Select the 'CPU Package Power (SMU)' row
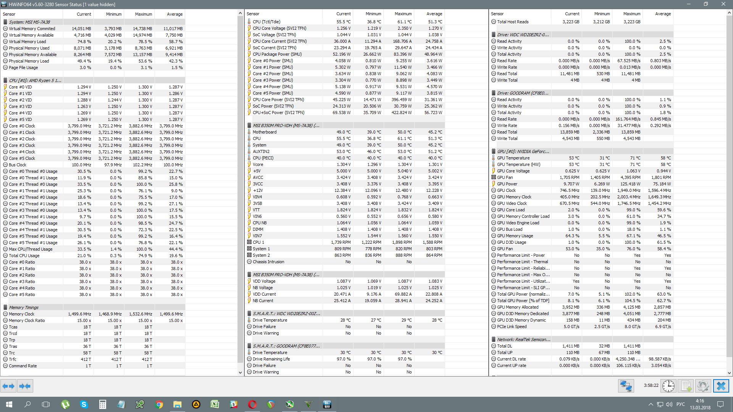Viewport: 733px width, 412px height. pos(346,54)
